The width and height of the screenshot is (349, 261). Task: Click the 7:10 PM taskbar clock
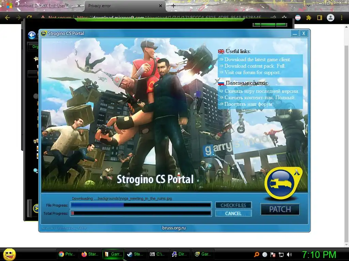click(319, 255)
